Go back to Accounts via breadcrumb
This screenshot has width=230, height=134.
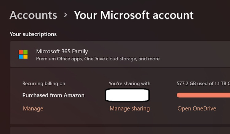(33, 15)
